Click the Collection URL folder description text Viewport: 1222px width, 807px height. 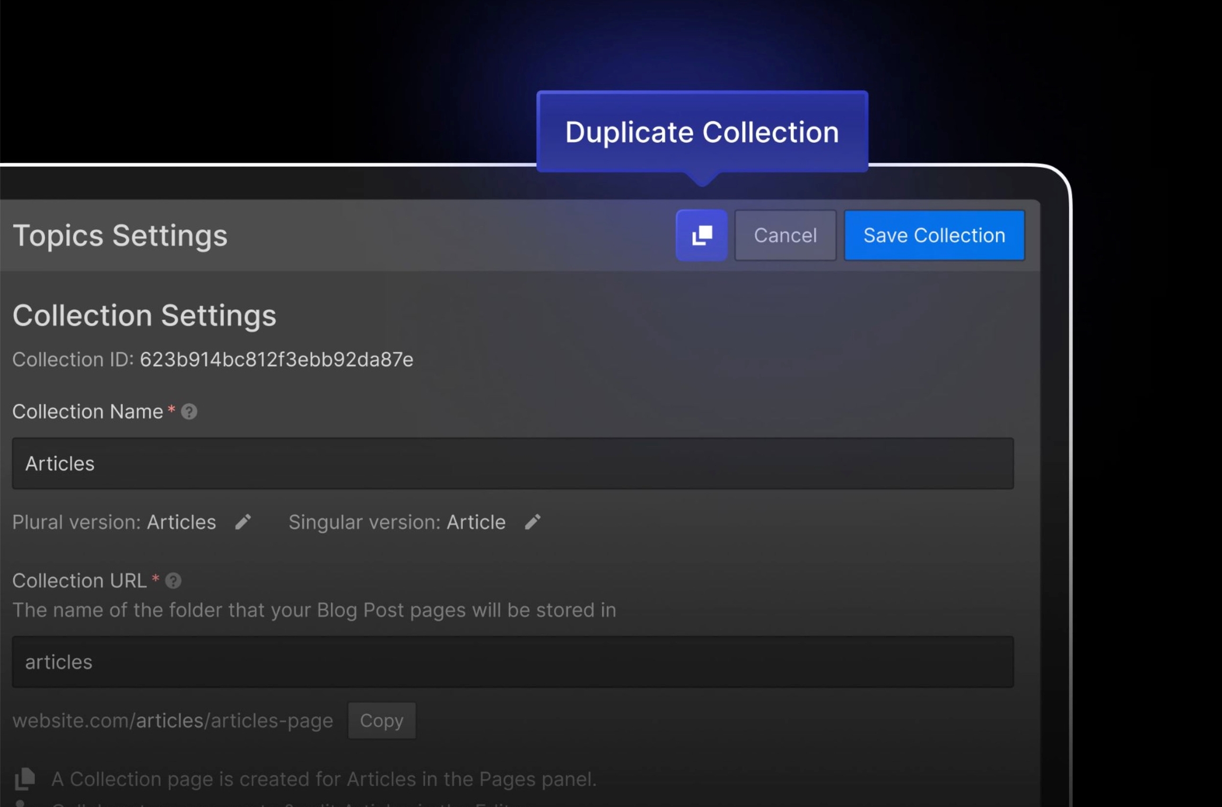click(314, 610)
